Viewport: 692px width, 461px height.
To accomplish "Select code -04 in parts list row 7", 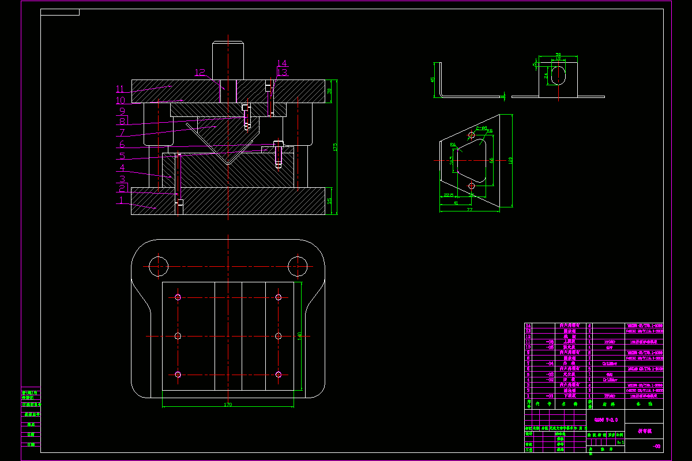I will [x=550, y=364].
